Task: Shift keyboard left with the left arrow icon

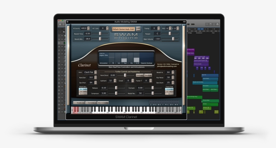Action: (x=72, y=110)
